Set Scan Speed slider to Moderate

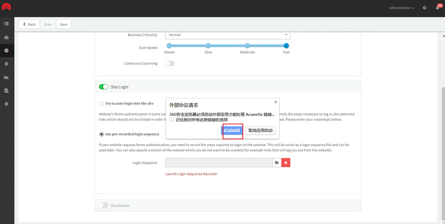[247, 46]
